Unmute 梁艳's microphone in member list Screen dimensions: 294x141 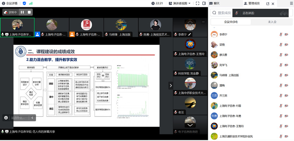[x=281, y=44]
